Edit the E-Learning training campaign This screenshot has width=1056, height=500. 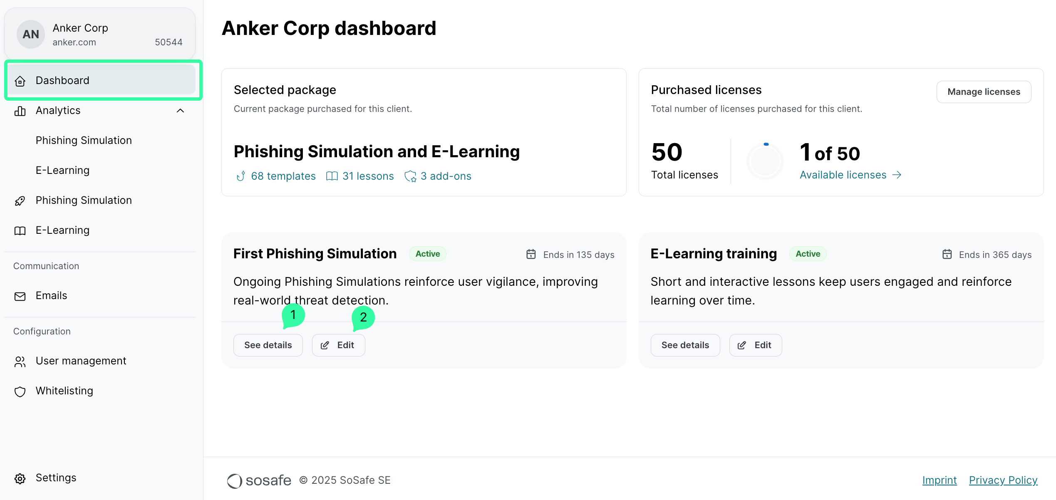[755, 345]
